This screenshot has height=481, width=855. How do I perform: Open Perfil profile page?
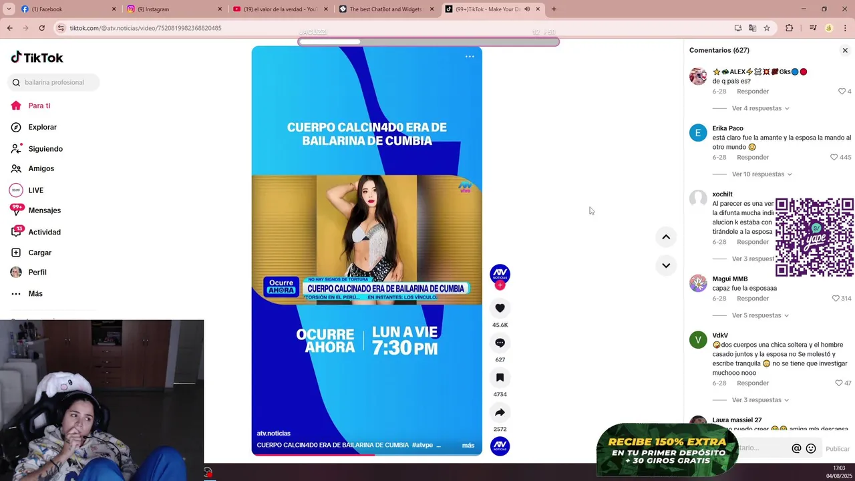(29, 272)
